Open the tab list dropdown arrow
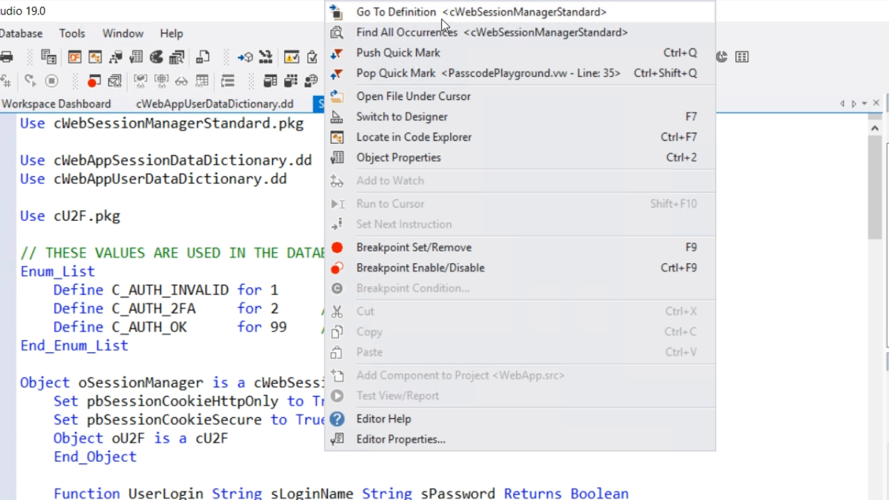The height and width of the screenshot is (500, 889). pos(865,103)
